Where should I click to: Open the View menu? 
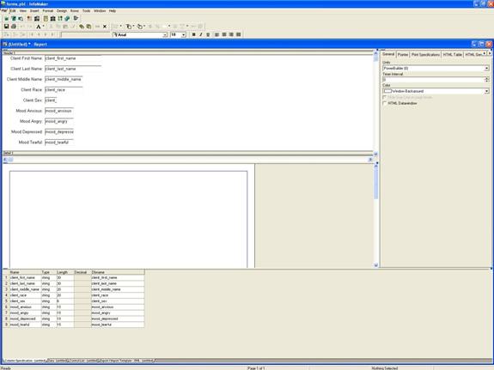[x=23, y=10]
